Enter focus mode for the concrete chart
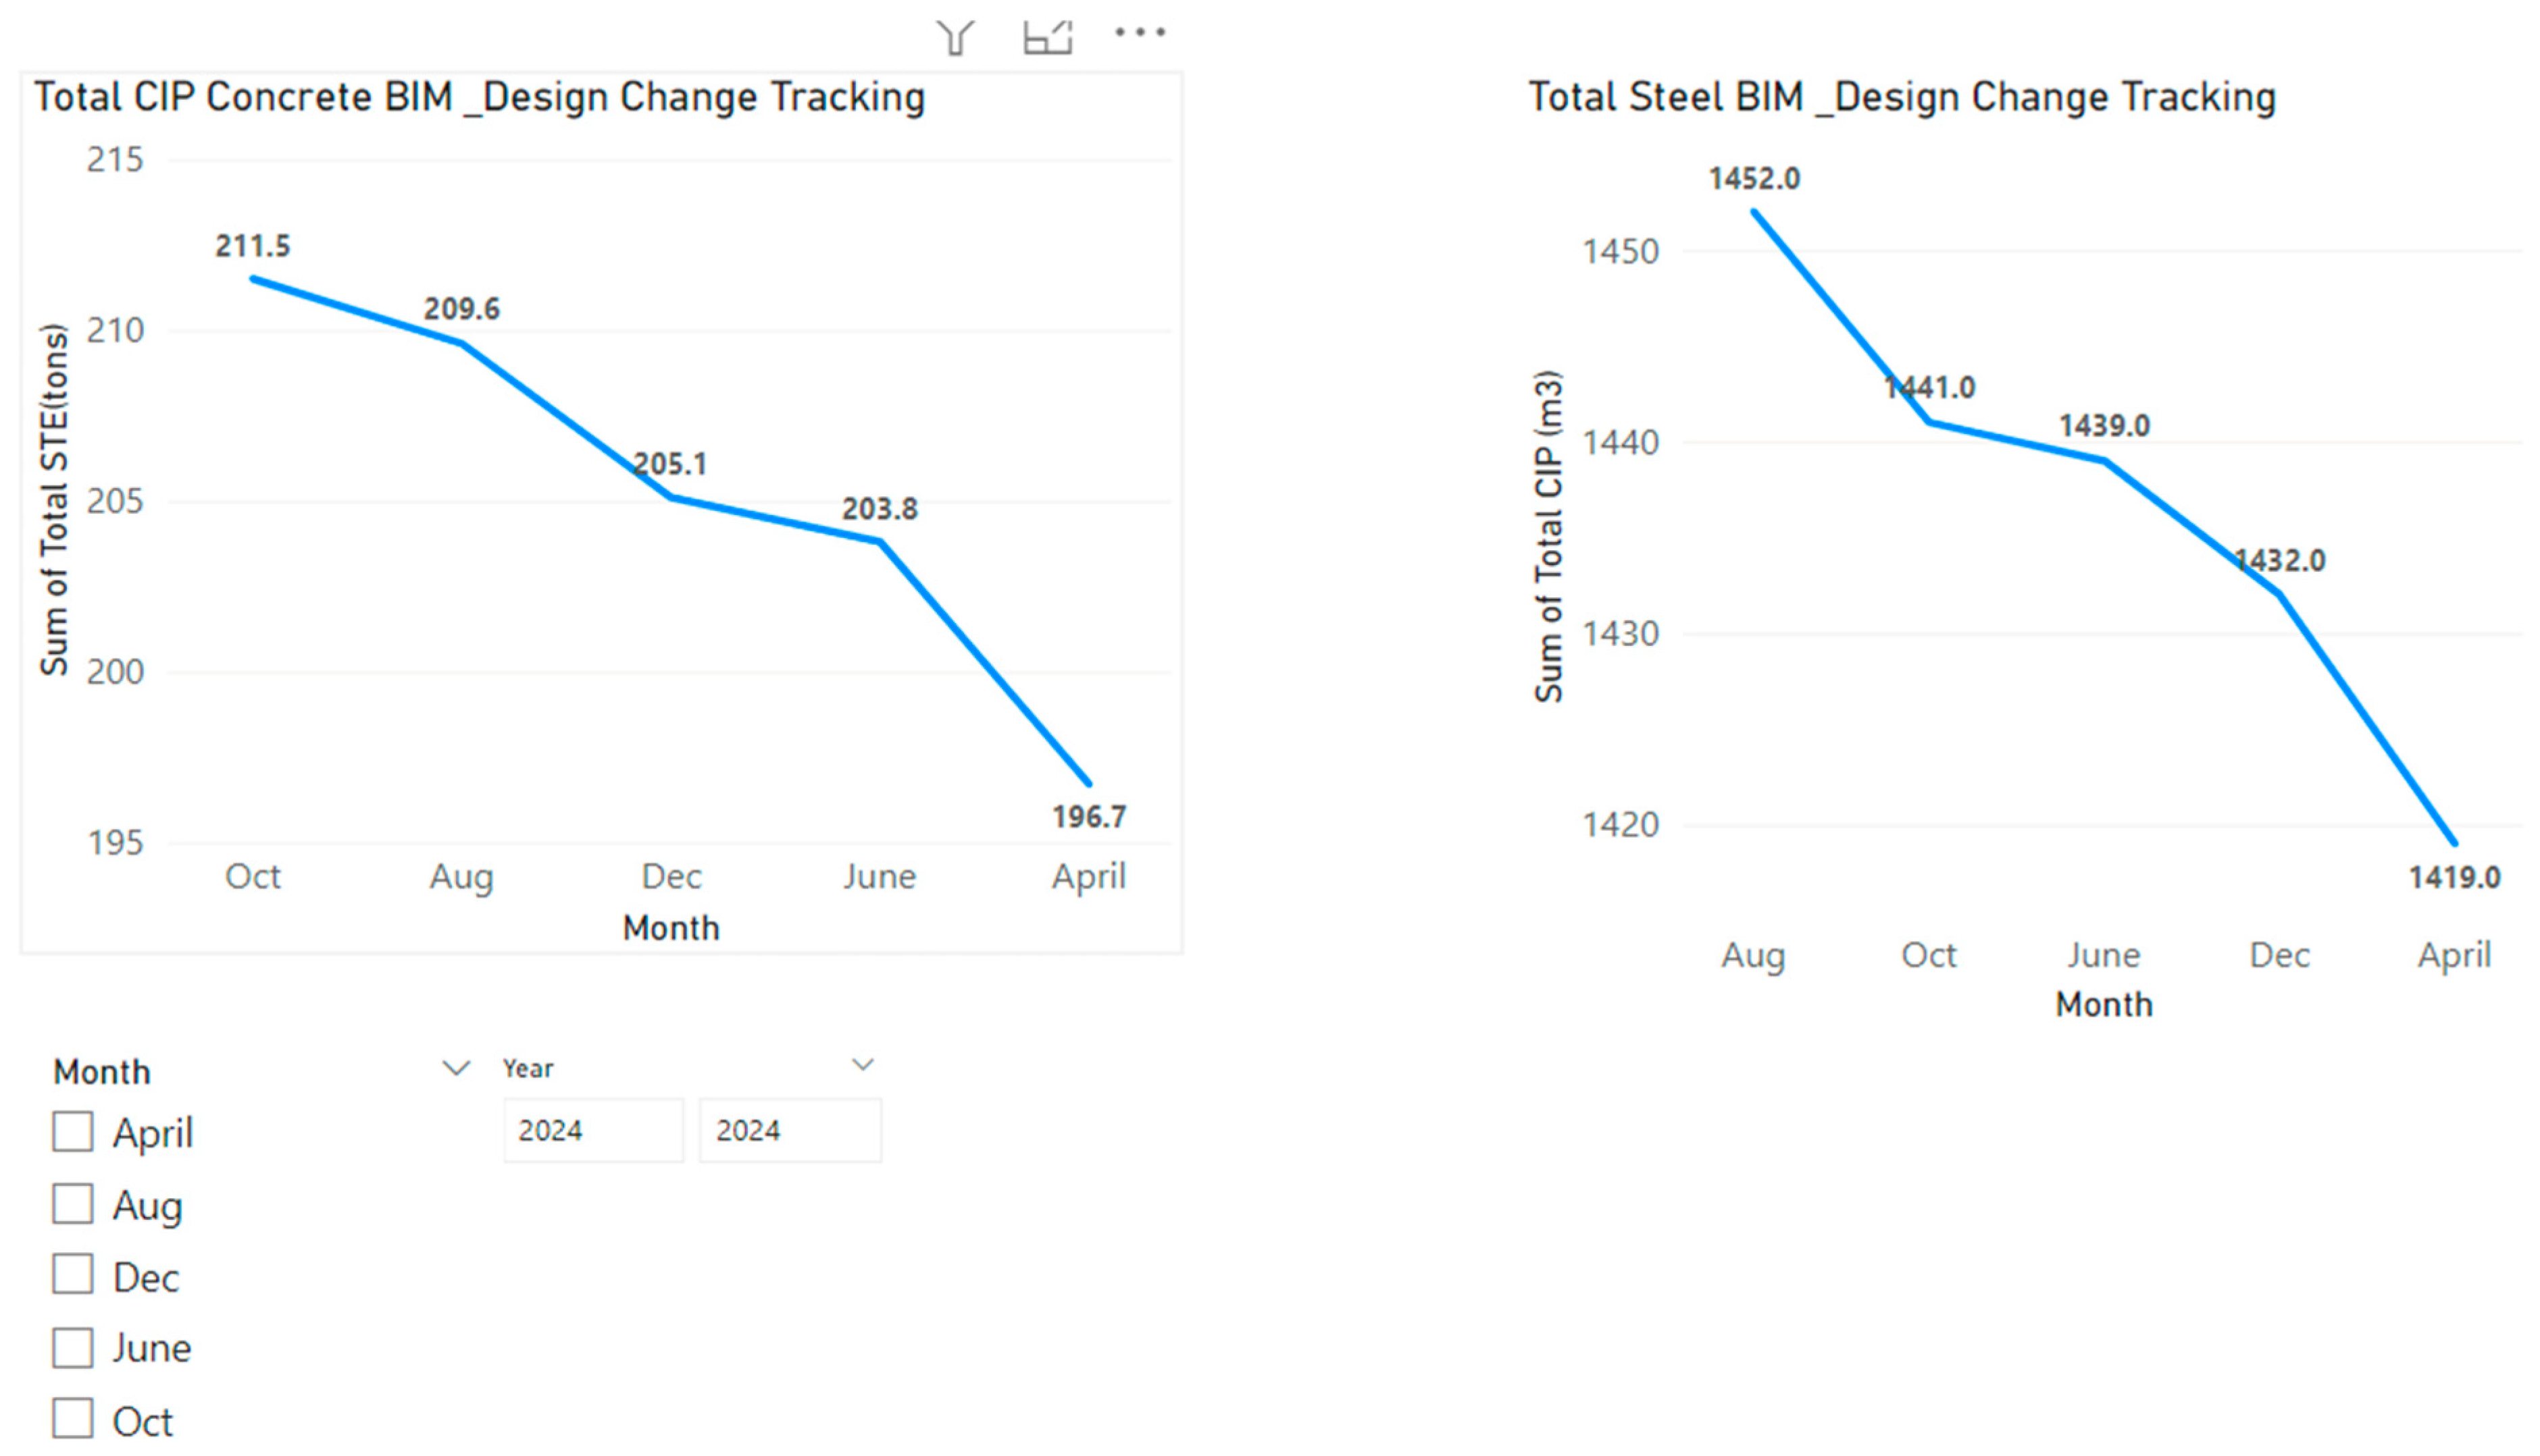2540x1456 pixels. pos(1048,37)
